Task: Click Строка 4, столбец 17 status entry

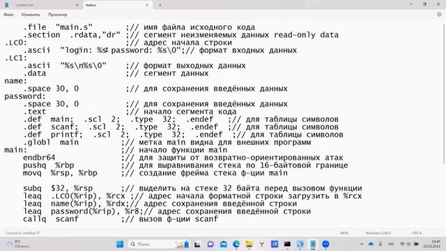Action: (x=23, y=233)
